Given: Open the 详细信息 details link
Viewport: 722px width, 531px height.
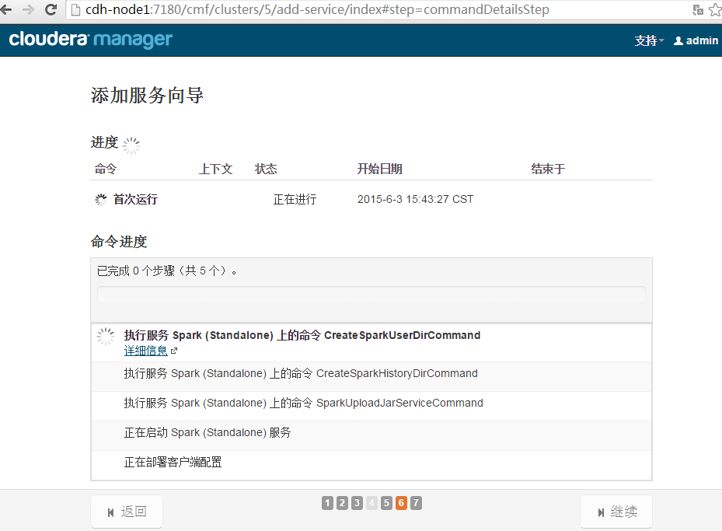Looking at the screenshot, I should (x=145, y=351).
